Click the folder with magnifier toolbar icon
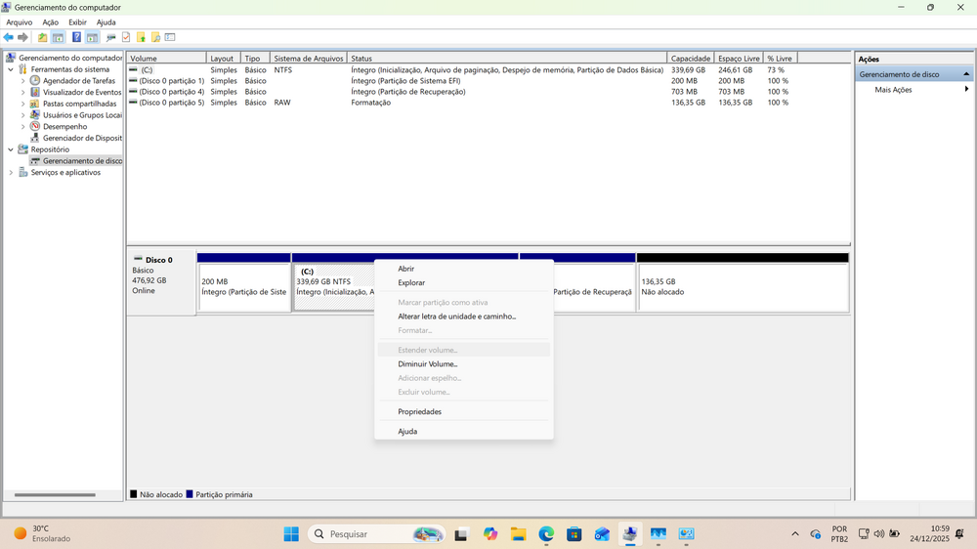977x549 pixels. coord(154,37)
